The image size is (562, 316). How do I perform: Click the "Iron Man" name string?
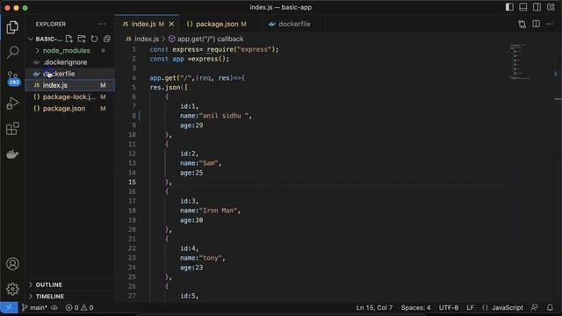point(218,211)
